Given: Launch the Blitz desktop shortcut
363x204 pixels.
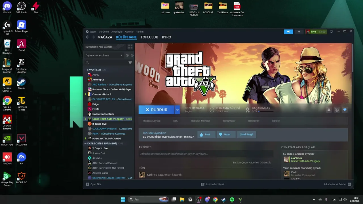Looking at the screenshot, I should pyautogui.click(x=36, y=8).
